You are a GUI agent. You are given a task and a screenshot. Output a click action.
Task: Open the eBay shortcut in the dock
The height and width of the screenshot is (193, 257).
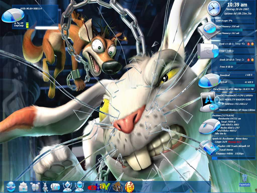pos(98,187)
